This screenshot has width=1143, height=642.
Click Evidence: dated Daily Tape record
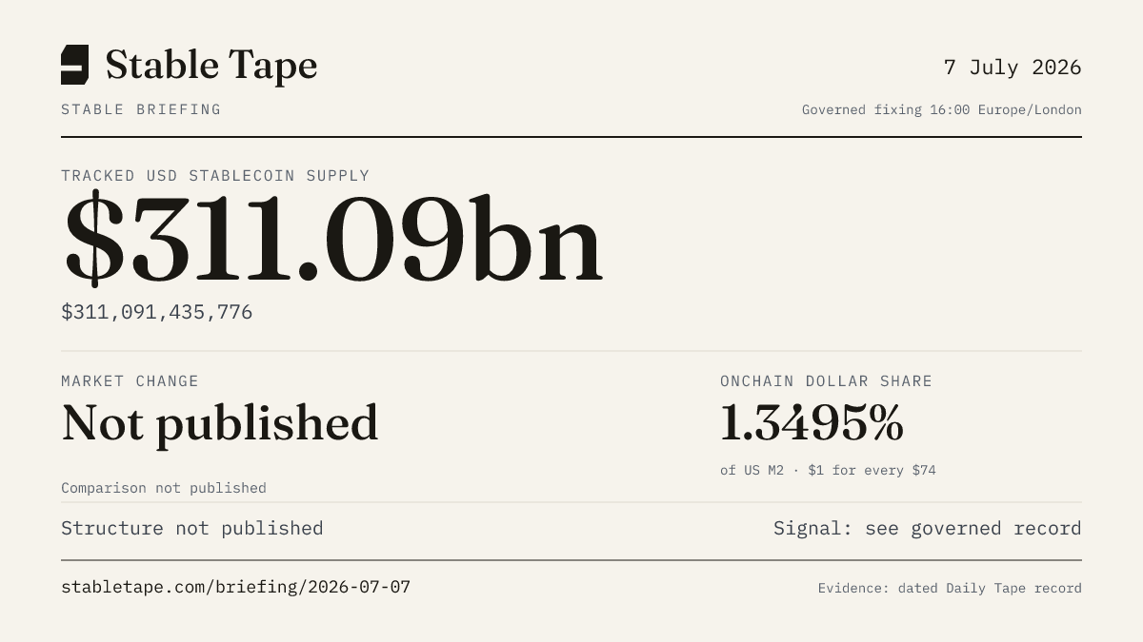click(x=950, y=588)
